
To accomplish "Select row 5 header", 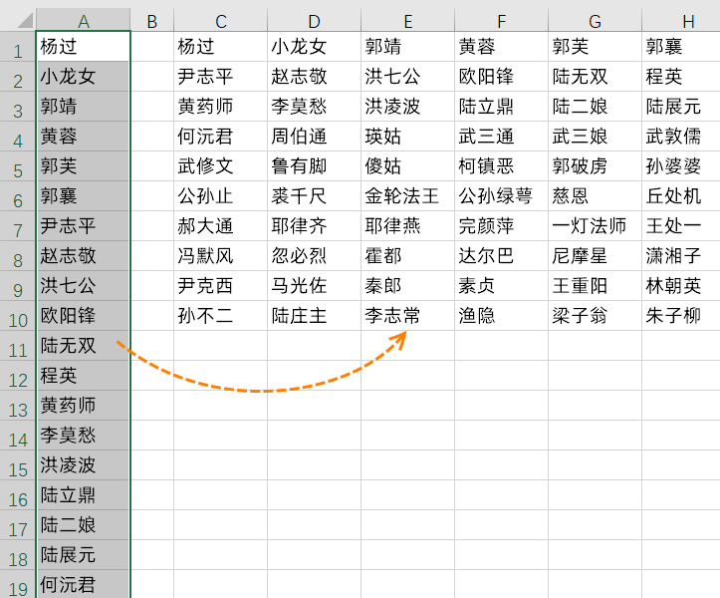I will 18,165.
